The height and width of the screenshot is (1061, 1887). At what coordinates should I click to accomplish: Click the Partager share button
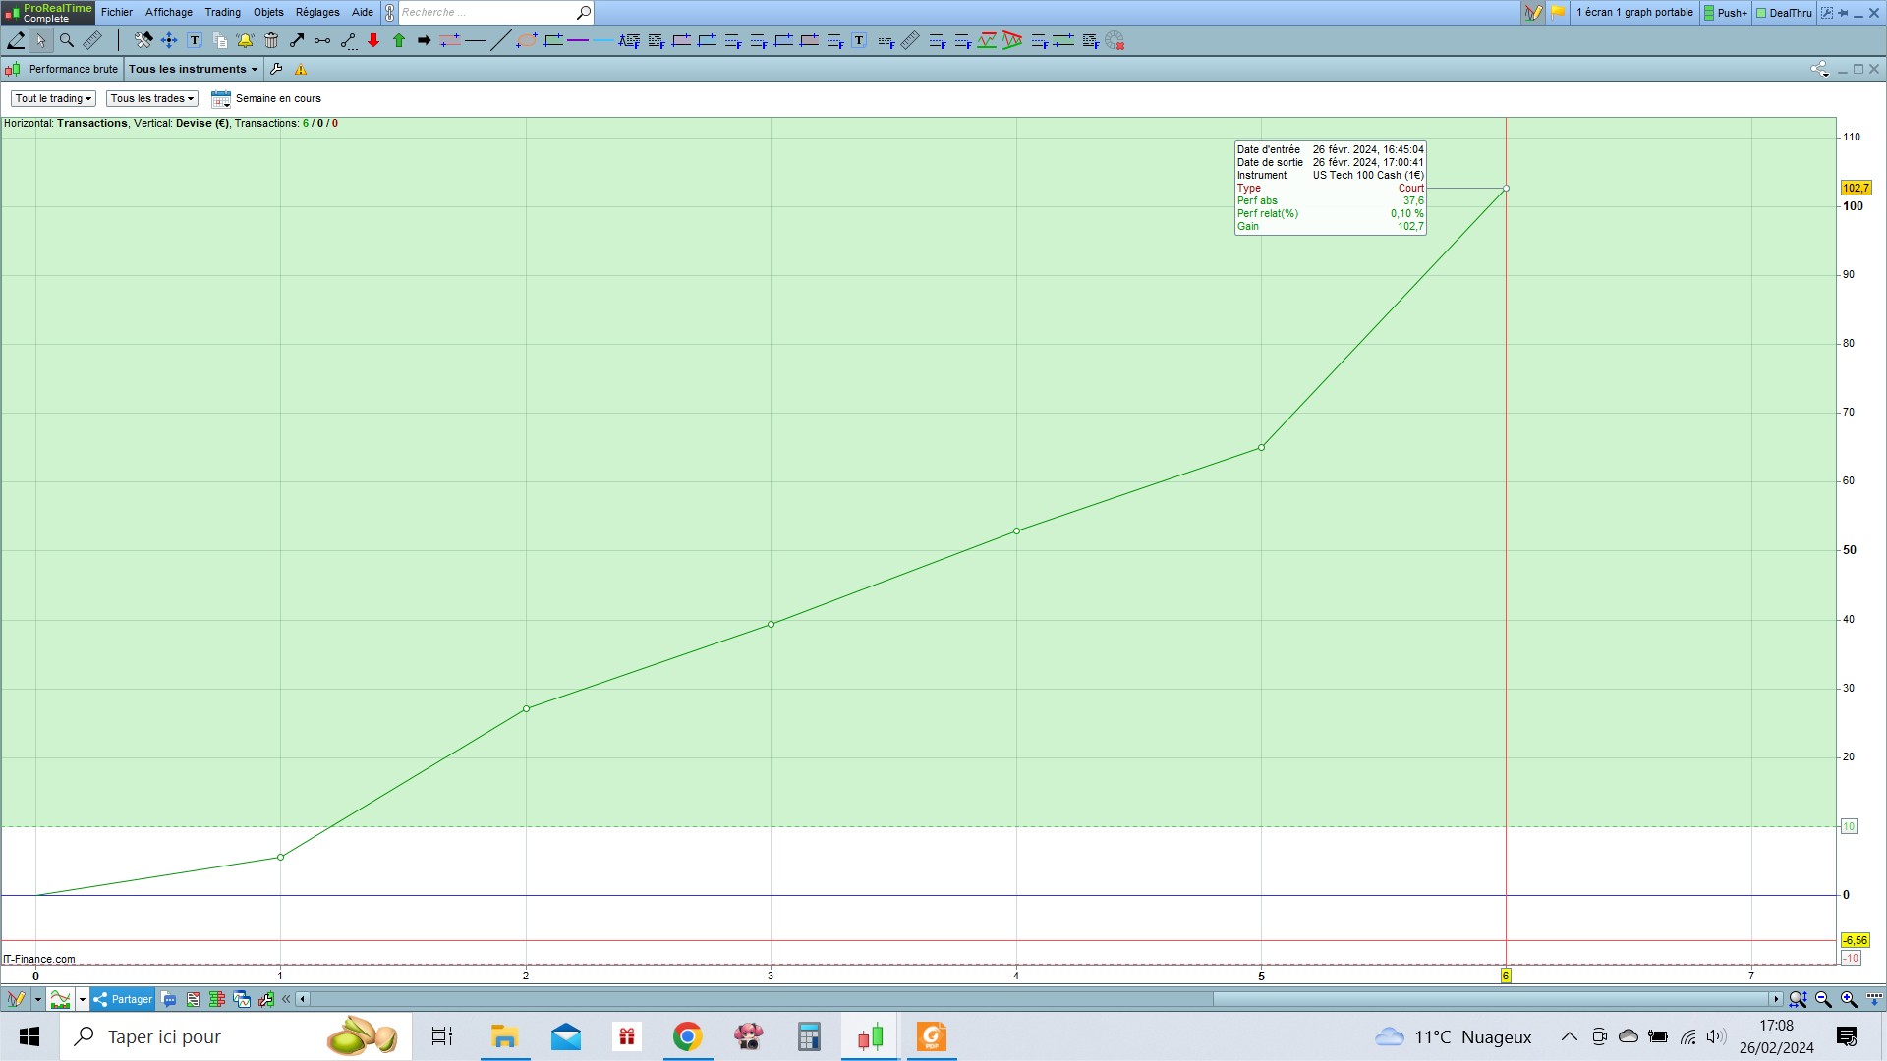[x=124, y=999]
